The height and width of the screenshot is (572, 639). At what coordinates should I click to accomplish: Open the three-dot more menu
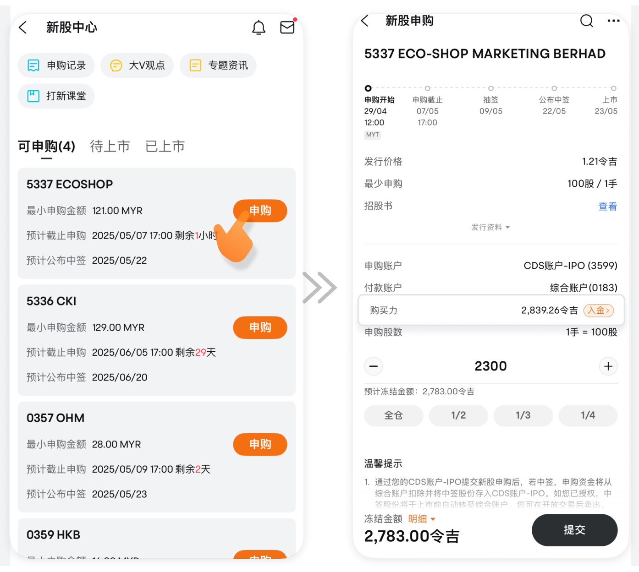(x=613, y=21)
